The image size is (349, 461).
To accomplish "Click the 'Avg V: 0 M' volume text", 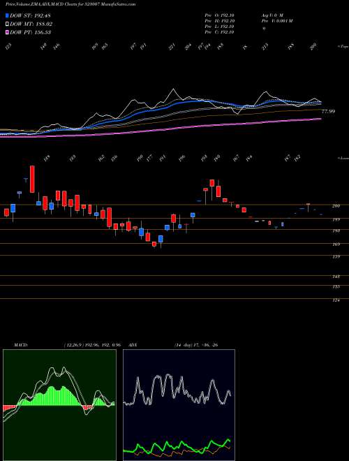I will (272, 15).
